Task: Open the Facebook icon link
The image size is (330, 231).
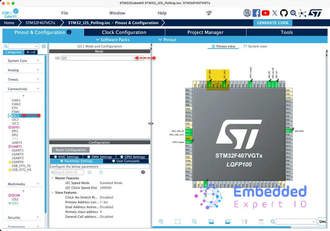Action: tap(256, 13)
